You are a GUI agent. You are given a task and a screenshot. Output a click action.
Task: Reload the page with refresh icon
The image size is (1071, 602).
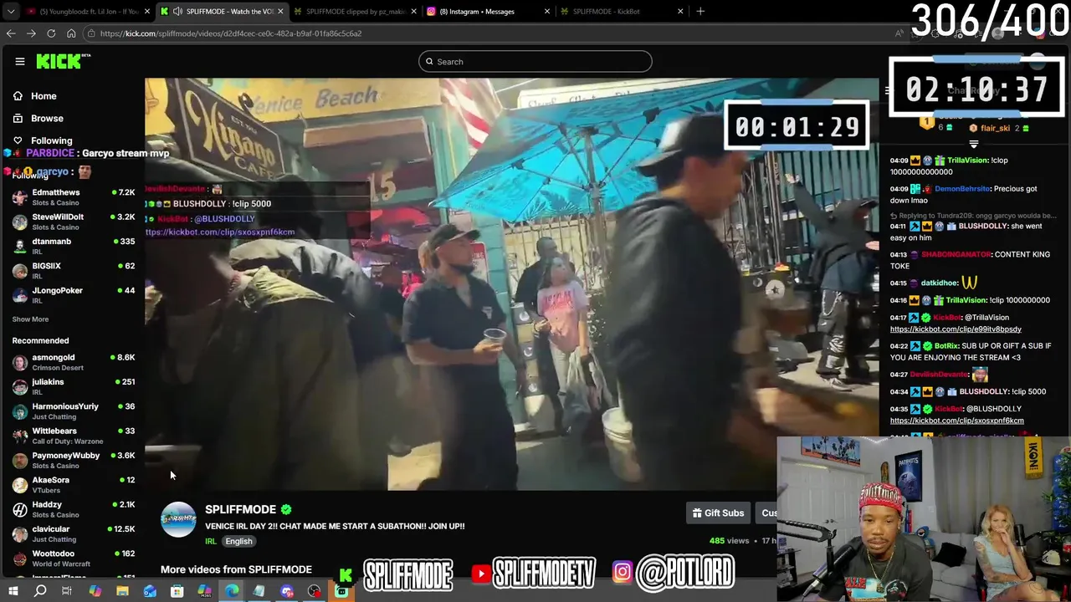51,33
